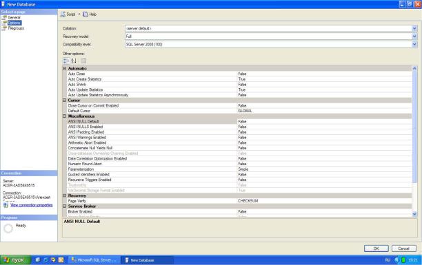Viewport: 422px width, 265px height.
Task: Click New Database taskbar button
Action: [147, 260]
